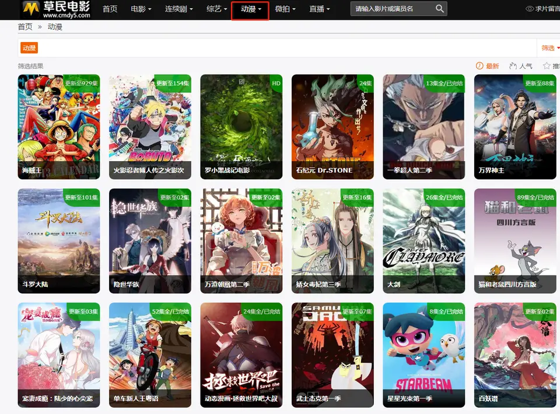This screenshot has height=414, width=560.
Task: Open the 万渣朝凰第二季 poster
Action: (x=242, y=241)
